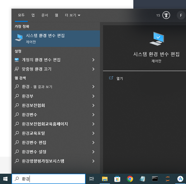Image resolution: width=186 pixels, height=184 pixels.
Task: Open the F account avatar
Action: pyautogui.click(x=181, y=15)
